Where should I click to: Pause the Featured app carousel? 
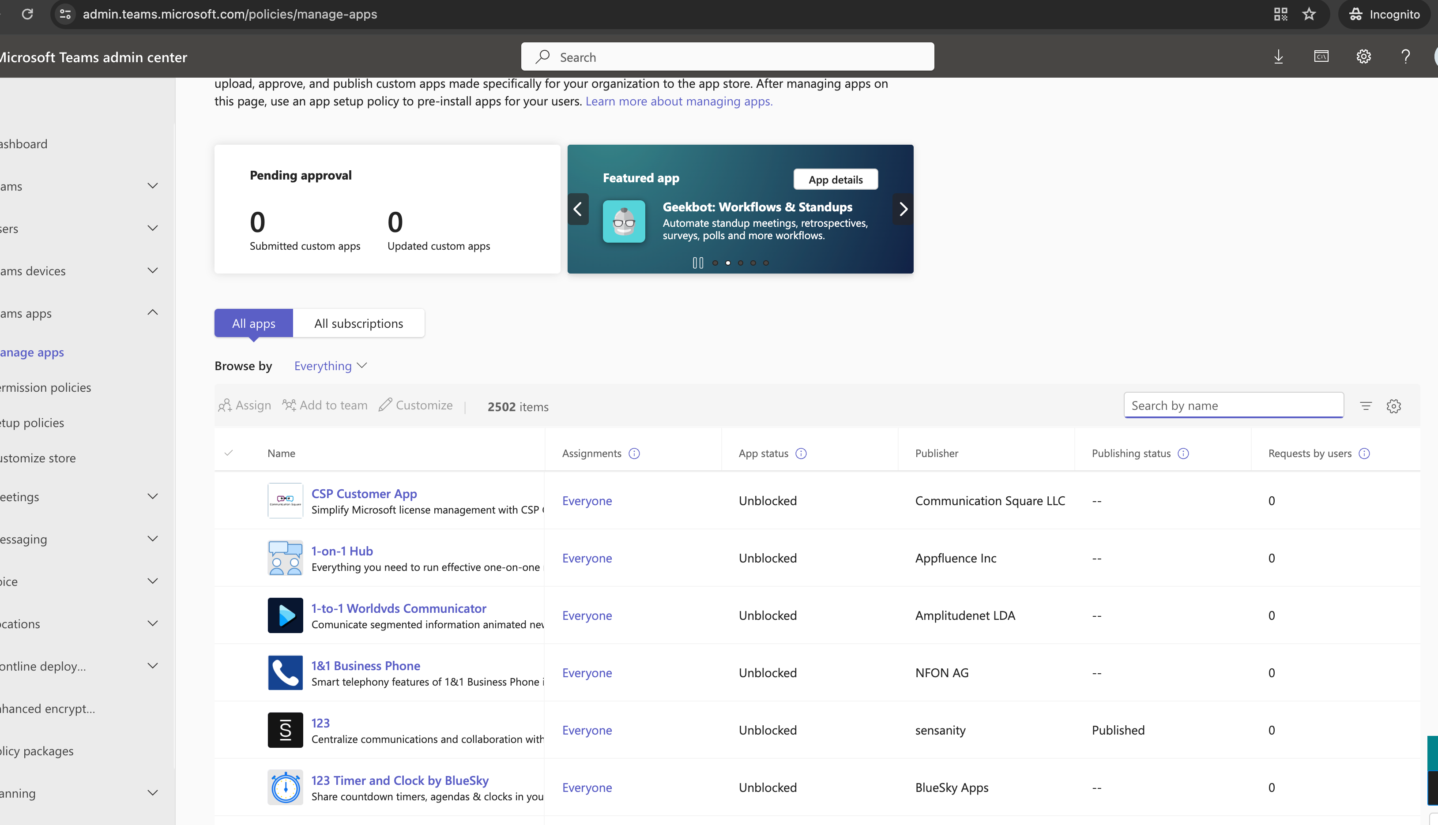click(698, 262)
